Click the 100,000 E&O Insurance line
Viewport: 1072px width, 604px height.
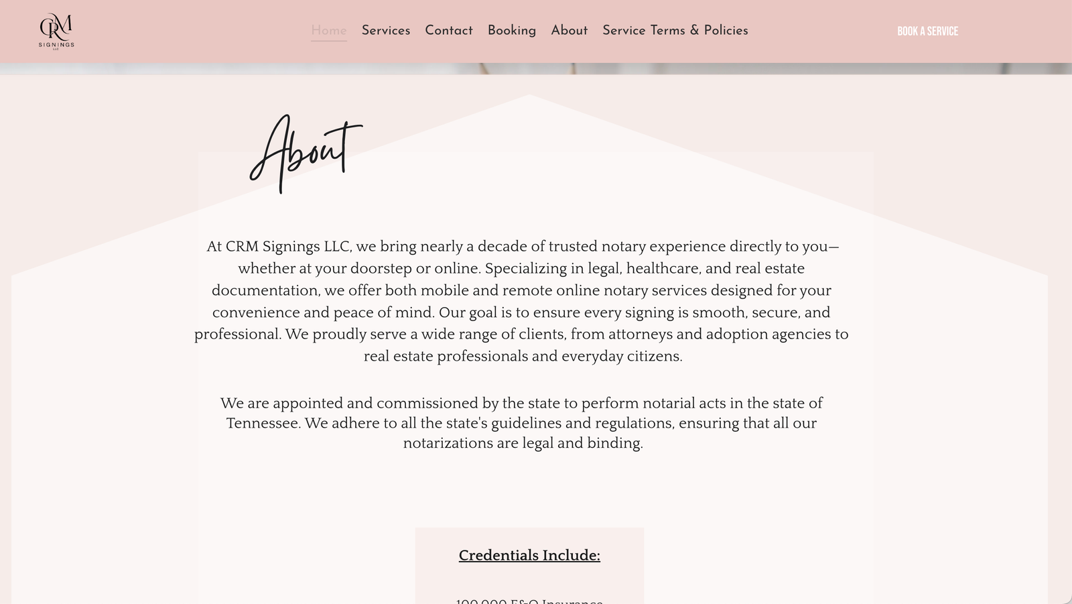(x=529, y=600)
